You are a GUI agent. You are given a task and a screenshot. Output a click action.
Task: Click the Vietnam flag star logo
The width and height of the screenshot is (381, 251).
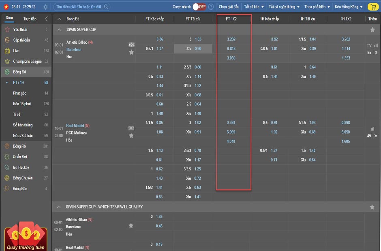pos(6,7)
